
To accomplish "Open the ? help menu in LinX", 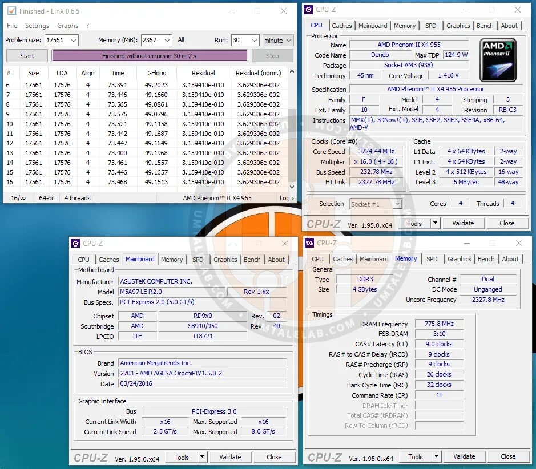I will coord(87,25).
